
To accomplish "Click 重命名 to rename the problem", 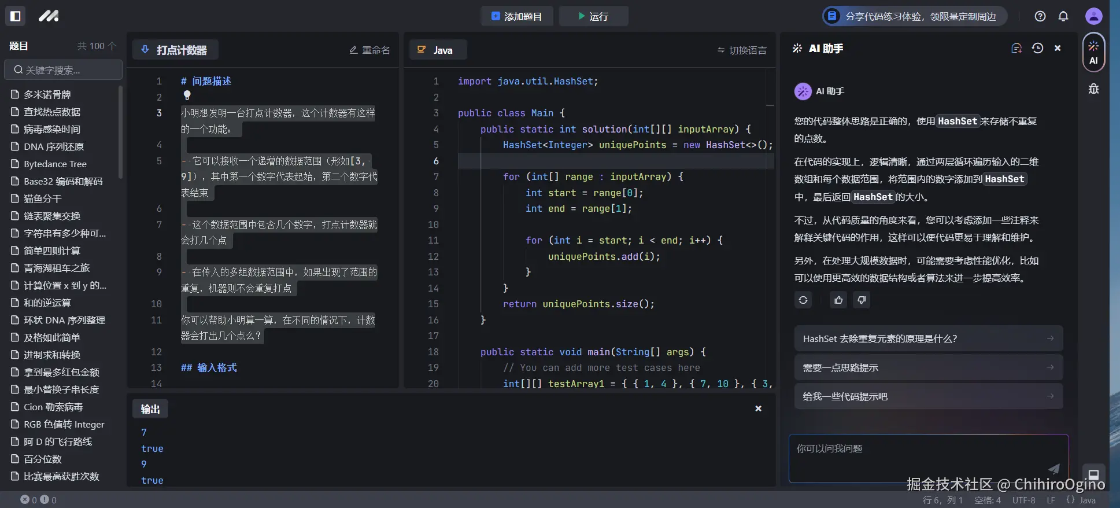I will (369, 50).
